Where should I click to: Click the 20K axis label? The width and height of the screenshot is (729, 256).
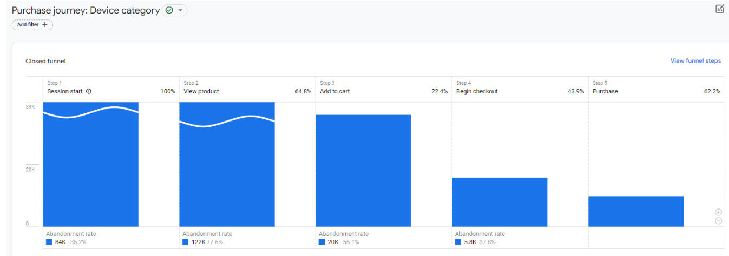coord(30,170)
